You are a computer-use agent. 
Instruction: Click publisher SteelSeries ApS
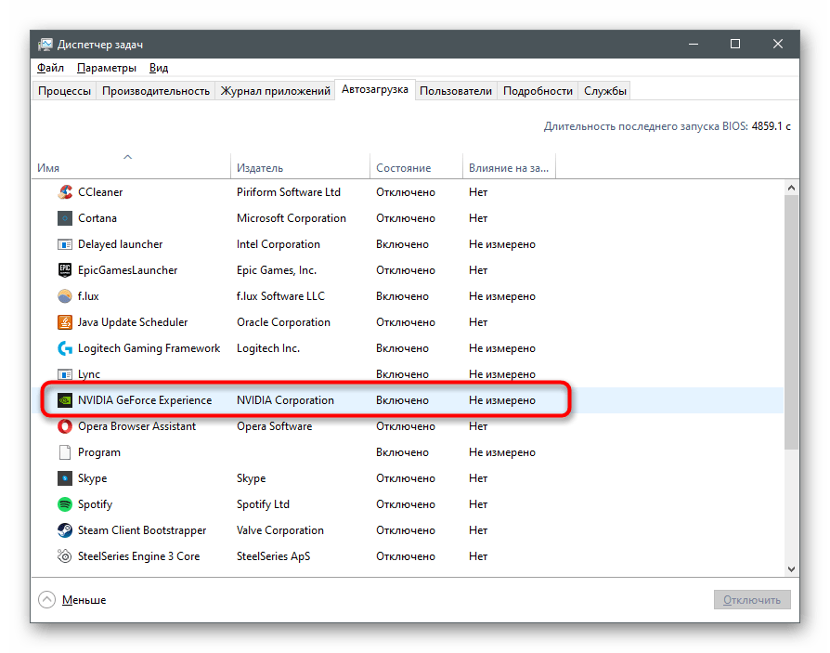click(273, 556)
